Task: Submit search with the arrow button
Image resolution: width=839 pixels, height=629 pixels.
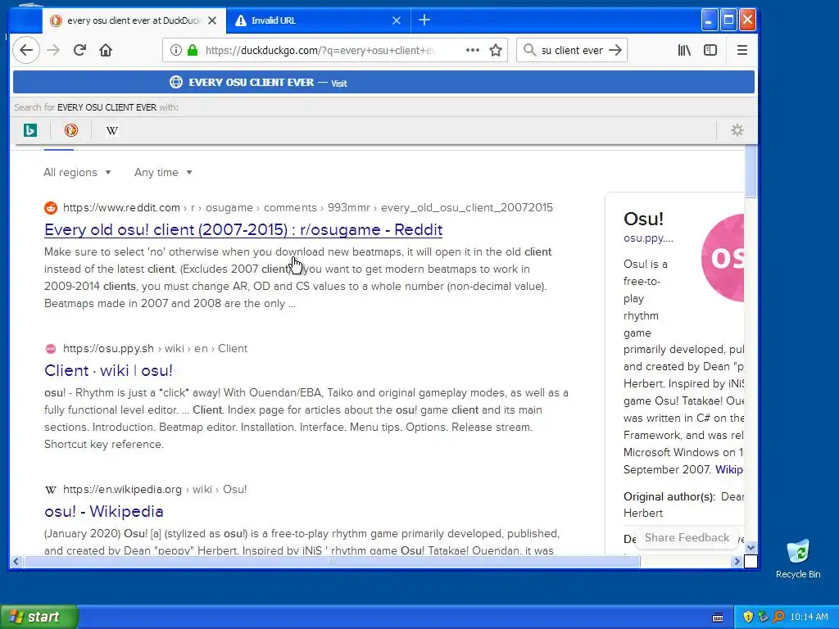Action: pyautogui.click(x=615, y=50)
